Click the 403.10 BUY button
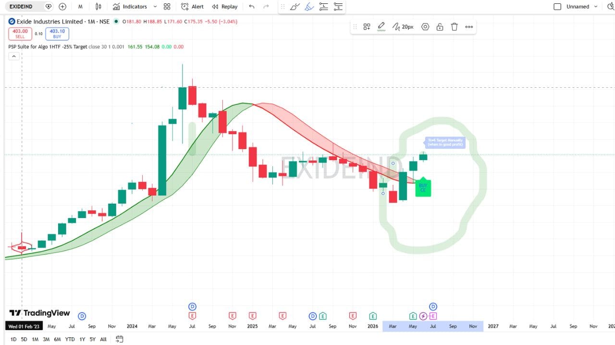Viewport: 615px width, 345px height. (57, 34)
